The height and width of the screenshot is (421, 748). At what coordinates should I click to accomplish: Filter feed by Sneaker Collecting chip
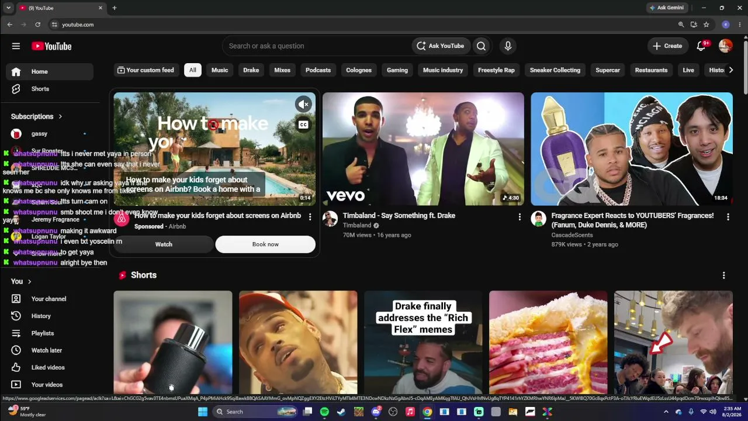[x=555, y=70]
